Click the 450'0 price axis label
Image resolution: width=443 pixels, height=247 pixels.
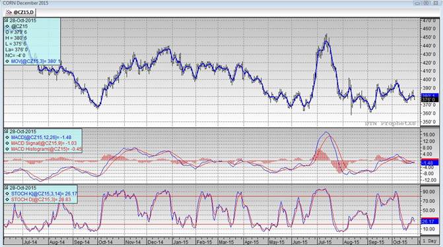pos(430,38)
